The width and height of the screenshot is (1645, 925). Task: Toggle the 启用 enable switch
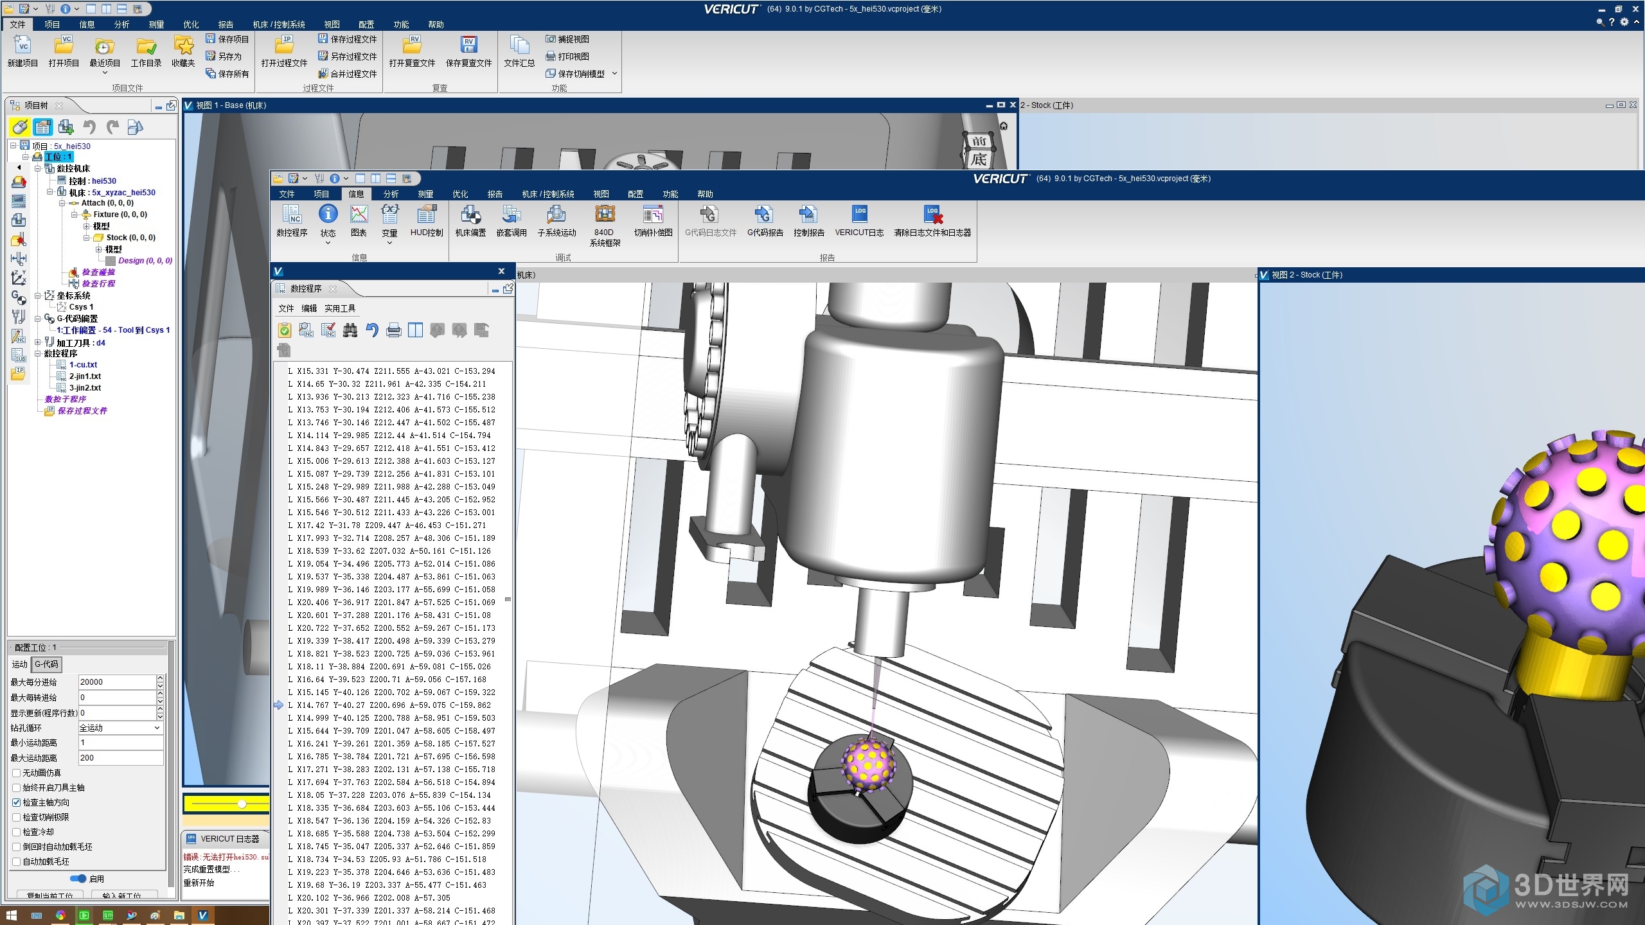(78, 878)
